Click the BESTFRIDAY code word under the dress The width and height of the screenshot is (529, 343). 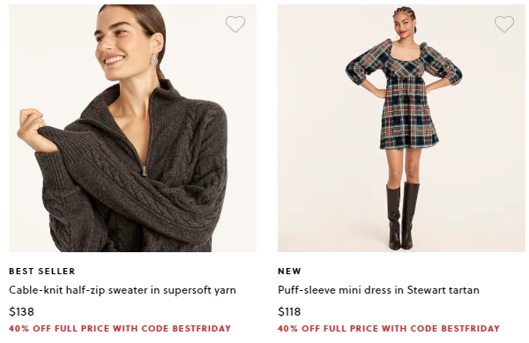[470, 329]
